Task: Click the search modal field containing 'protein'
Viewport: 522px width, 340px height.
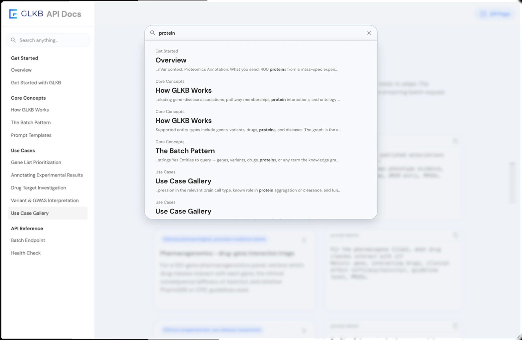Action: [261, 33]
